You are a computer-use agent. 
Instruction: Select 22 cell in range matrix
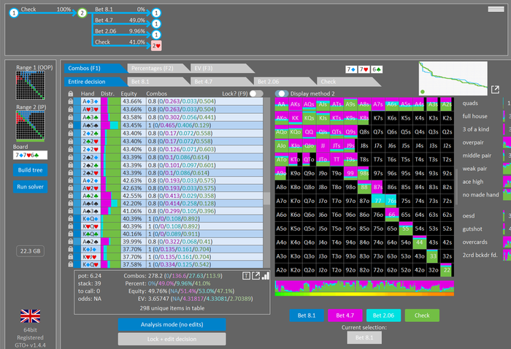point(447,270)
